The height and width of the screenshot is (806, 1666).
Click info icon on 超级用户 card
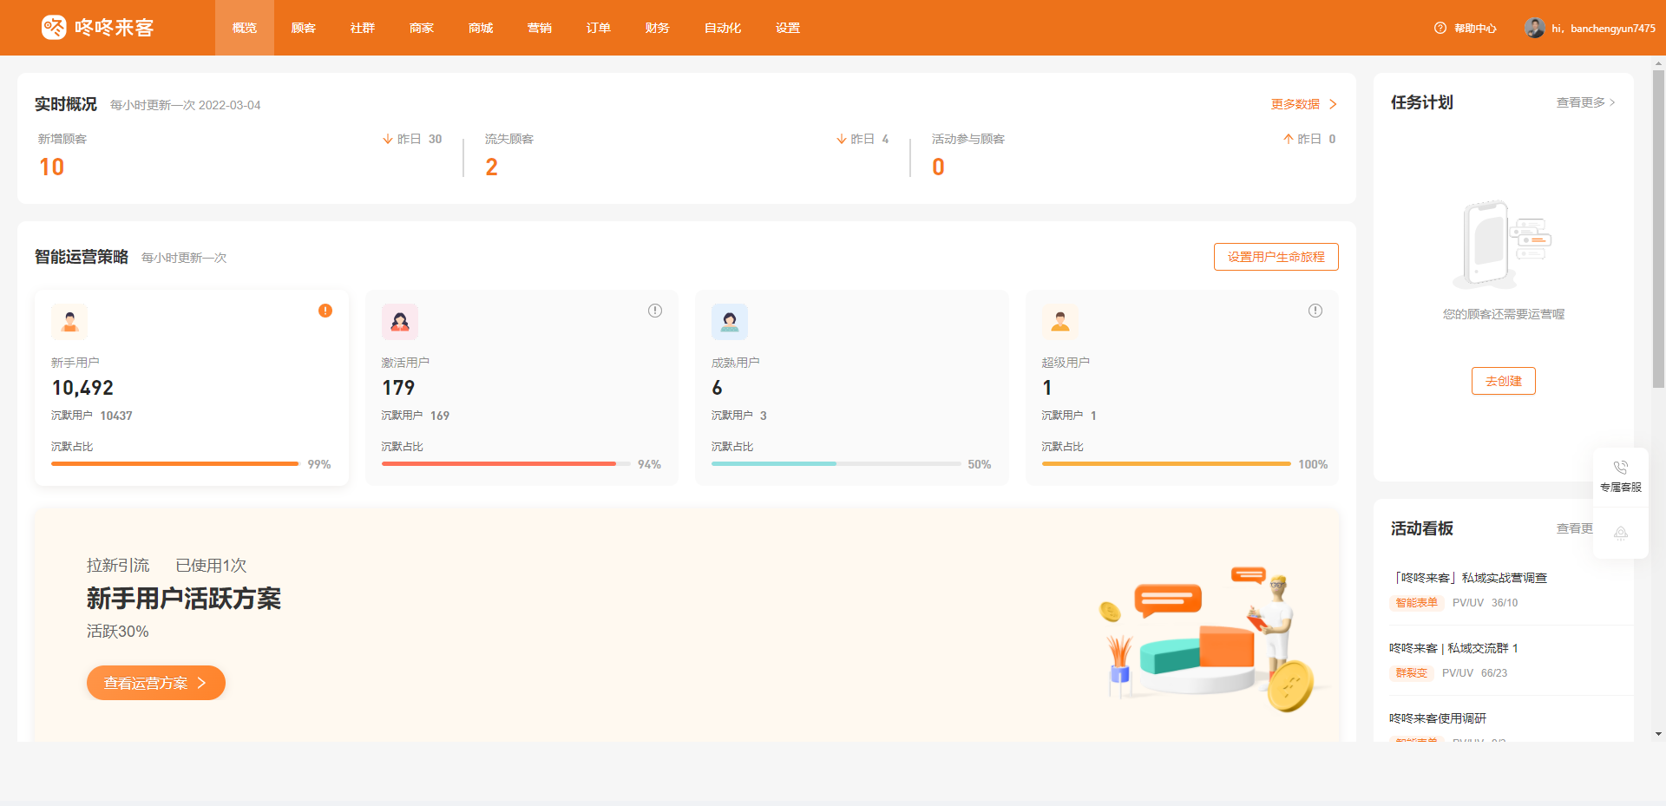point(1315,311)
